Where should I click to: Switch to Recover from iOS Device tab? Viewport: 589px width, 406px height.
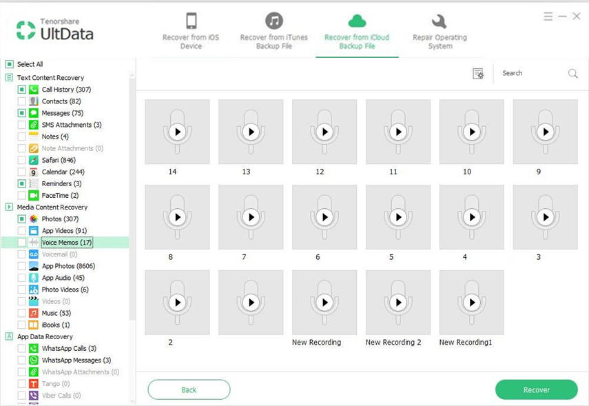[191, 31]
